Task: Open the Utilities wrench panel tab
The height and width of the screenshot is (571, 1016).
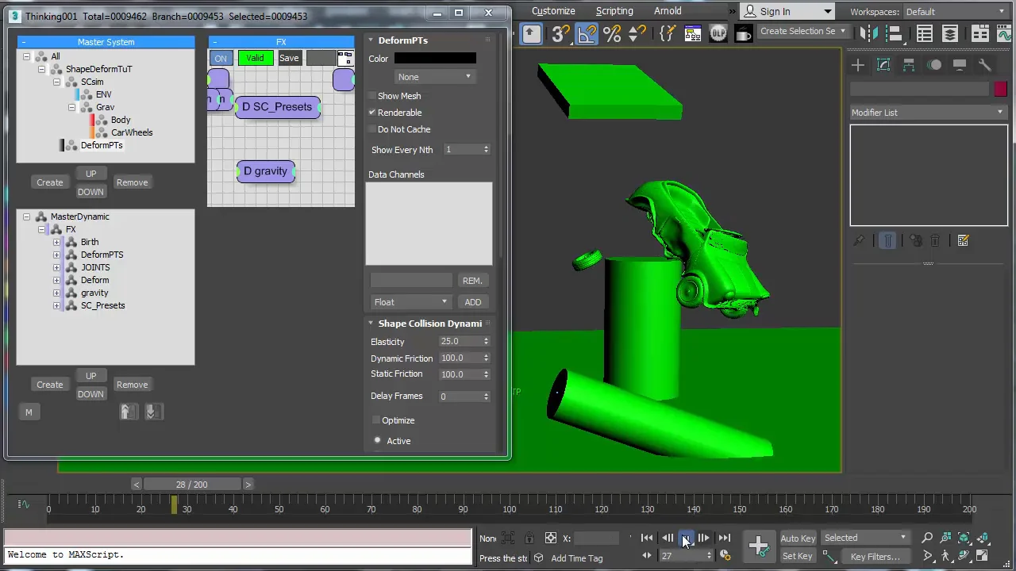Action: point(985,65)
